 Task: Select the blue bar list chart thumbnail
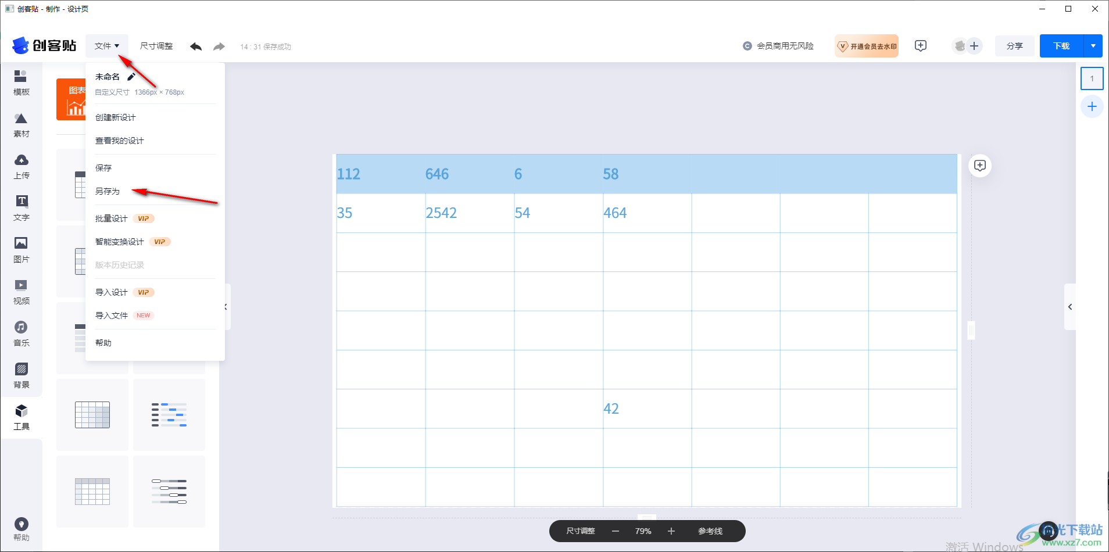click(169, 415)
